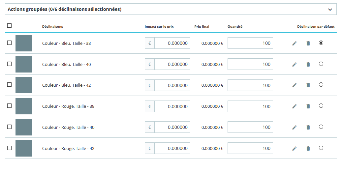Click quantity field for Bleu Taille 40
Screen dimensions: 343x176
(250, 64)
